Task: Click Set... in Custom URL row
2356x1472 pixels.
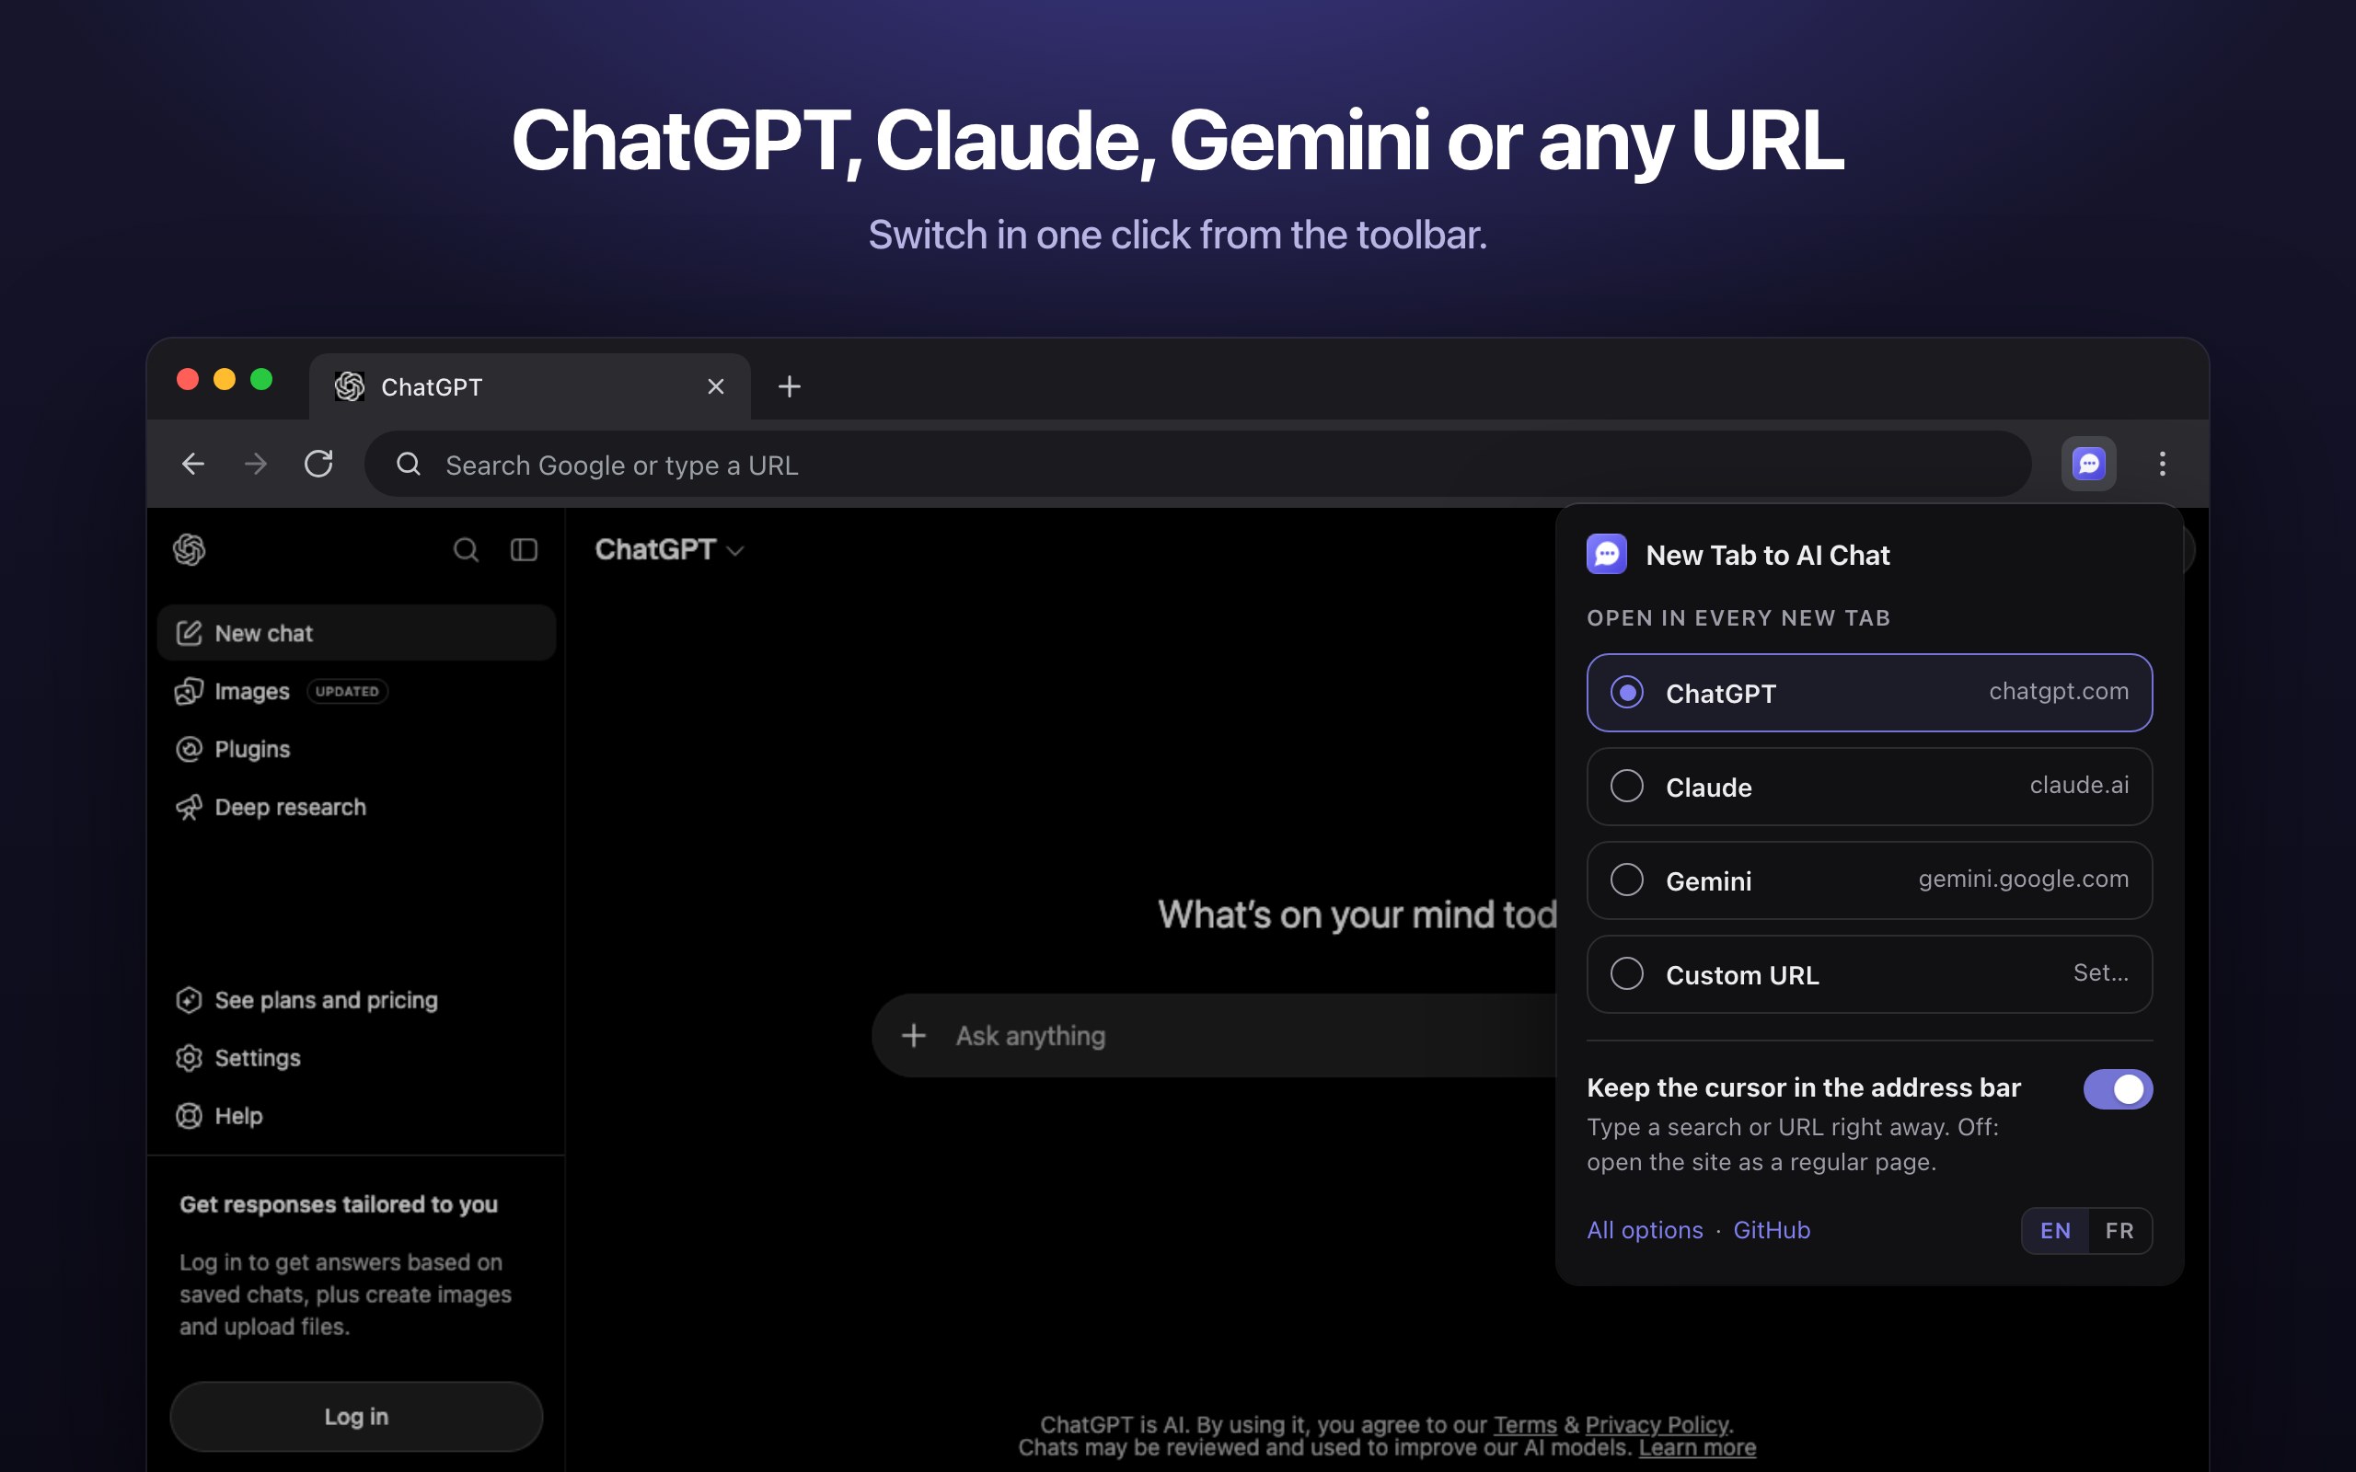Action: (x=2100, y=972)
